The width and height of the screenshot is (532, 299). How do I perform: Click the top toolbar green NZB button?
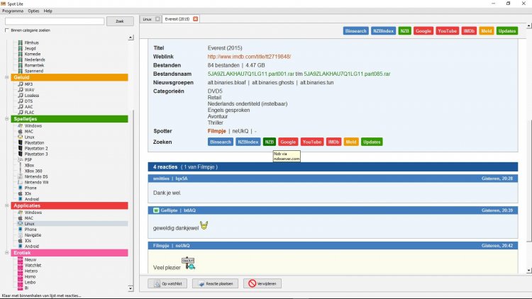click(x=404, y=31)
